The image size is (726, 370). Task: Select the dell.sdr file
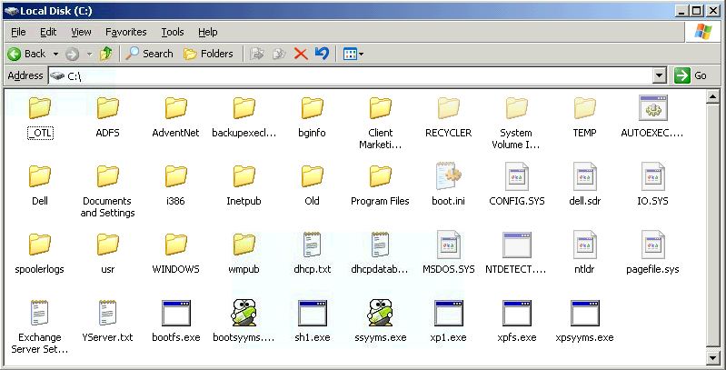pos(585,185)
